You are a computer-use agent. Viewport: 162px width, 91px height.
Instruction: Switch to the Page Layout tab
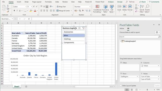[37, 2]
